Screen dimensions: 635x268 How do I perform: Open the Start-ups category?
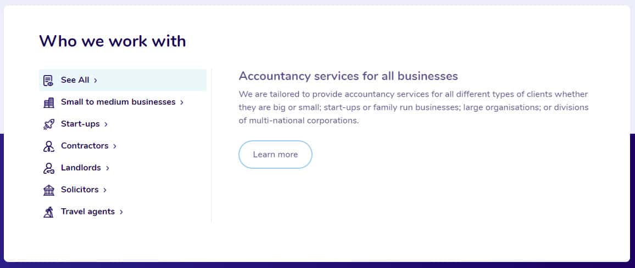coord(122,124)
